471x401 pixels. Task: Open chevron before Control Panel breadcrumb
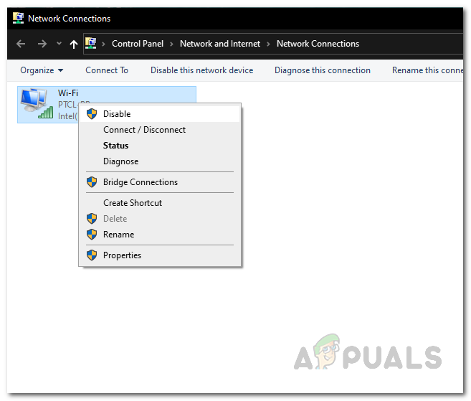[x=104, y=44]
